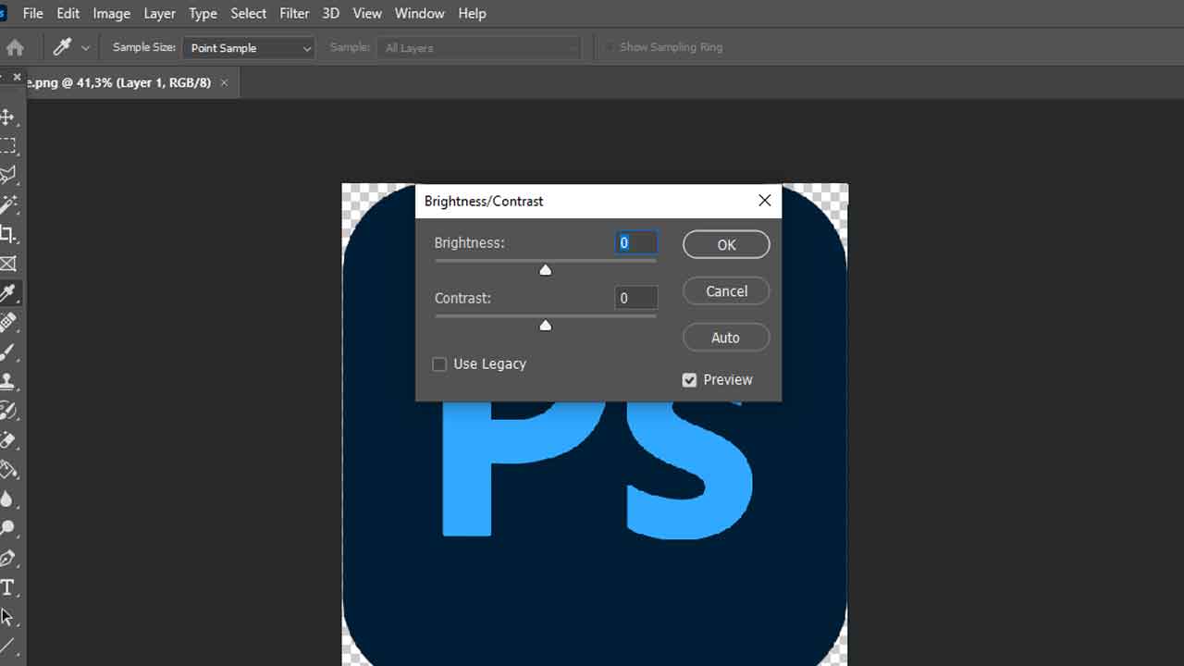Select the Magic Wand tool

click(7, 204)
